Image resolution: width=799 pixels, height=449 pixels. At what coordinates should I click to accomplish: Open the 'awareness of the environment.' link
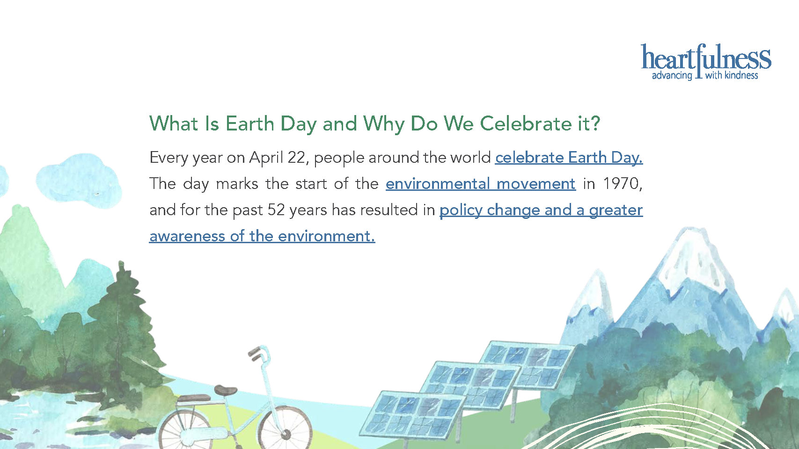coord(262,236)
